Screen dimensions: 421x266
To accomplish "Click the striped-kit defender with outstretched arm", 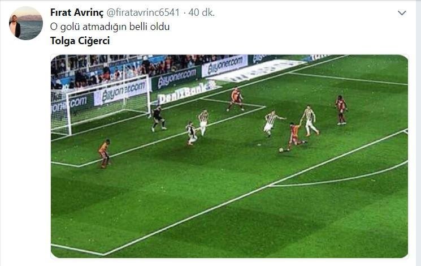I will (272, 123).
